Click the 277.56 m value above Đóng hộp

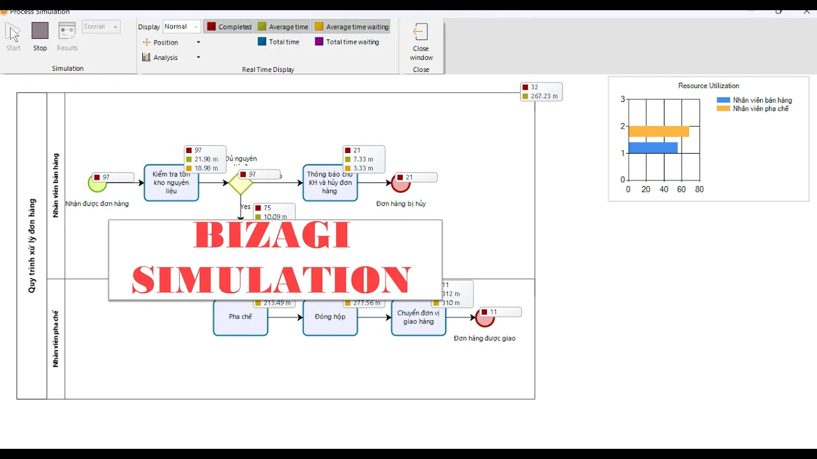point(367,303)
